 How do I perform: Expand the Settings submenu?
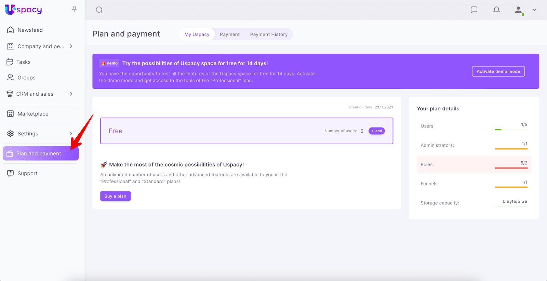coord(71,133)
